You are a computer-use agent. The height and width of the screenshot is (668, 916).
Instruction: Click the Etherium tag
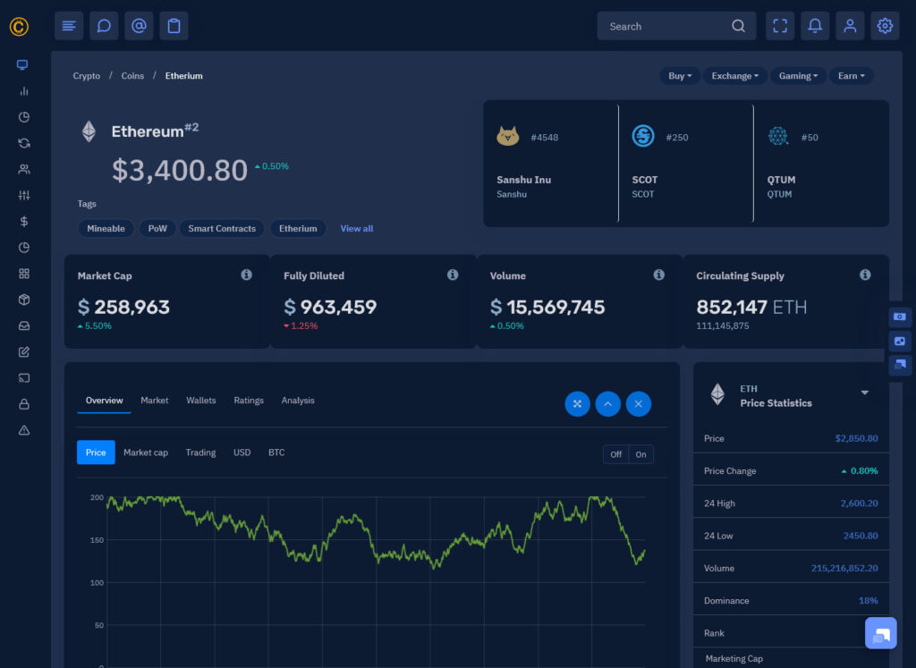tap(298, 228)
